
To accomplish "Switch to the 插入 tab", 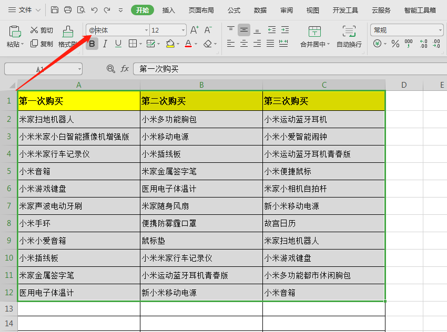I will click(x=168, y=11).
